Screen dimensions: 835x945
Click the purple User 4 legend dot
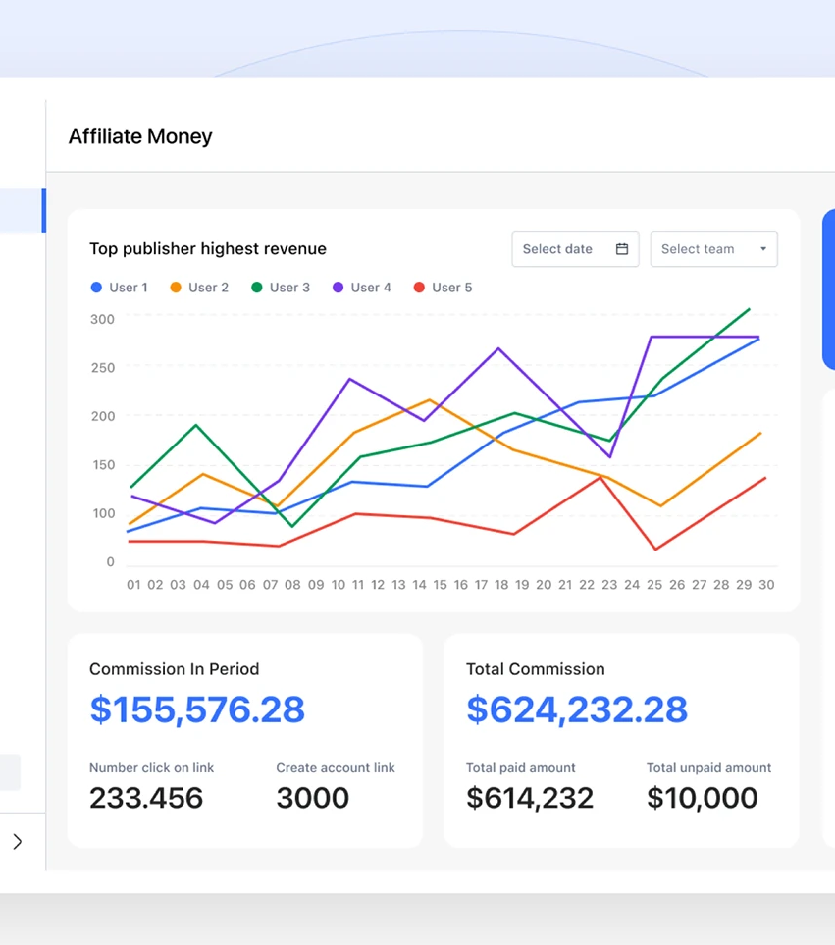[339, 288]
